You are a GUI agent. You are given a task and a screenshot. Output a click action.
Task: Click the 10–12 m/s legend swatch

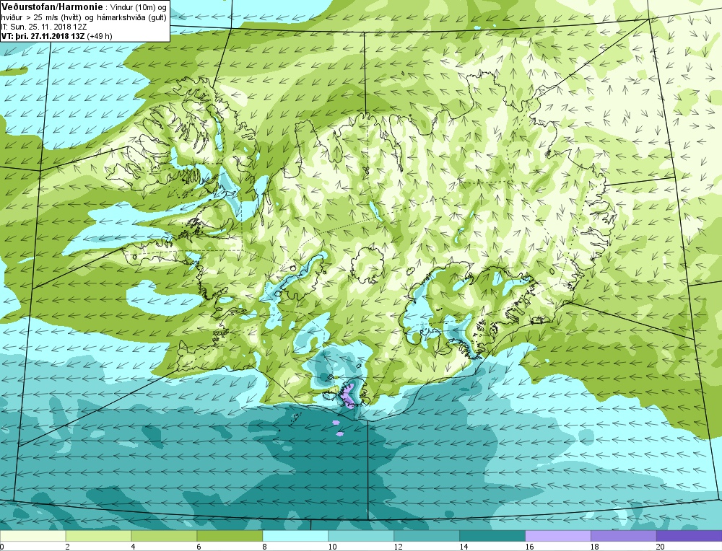360,536
